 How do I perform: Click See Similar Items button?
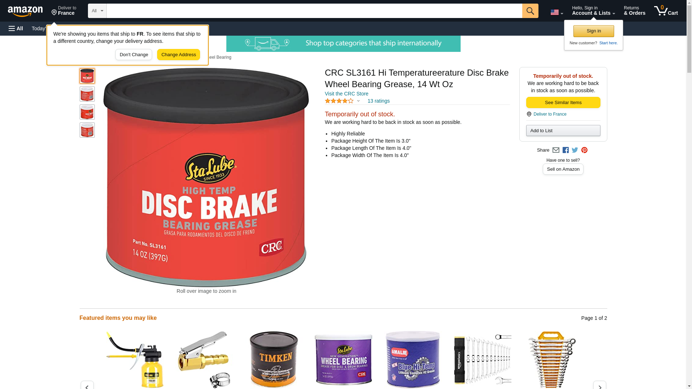[x=563, y=103]
